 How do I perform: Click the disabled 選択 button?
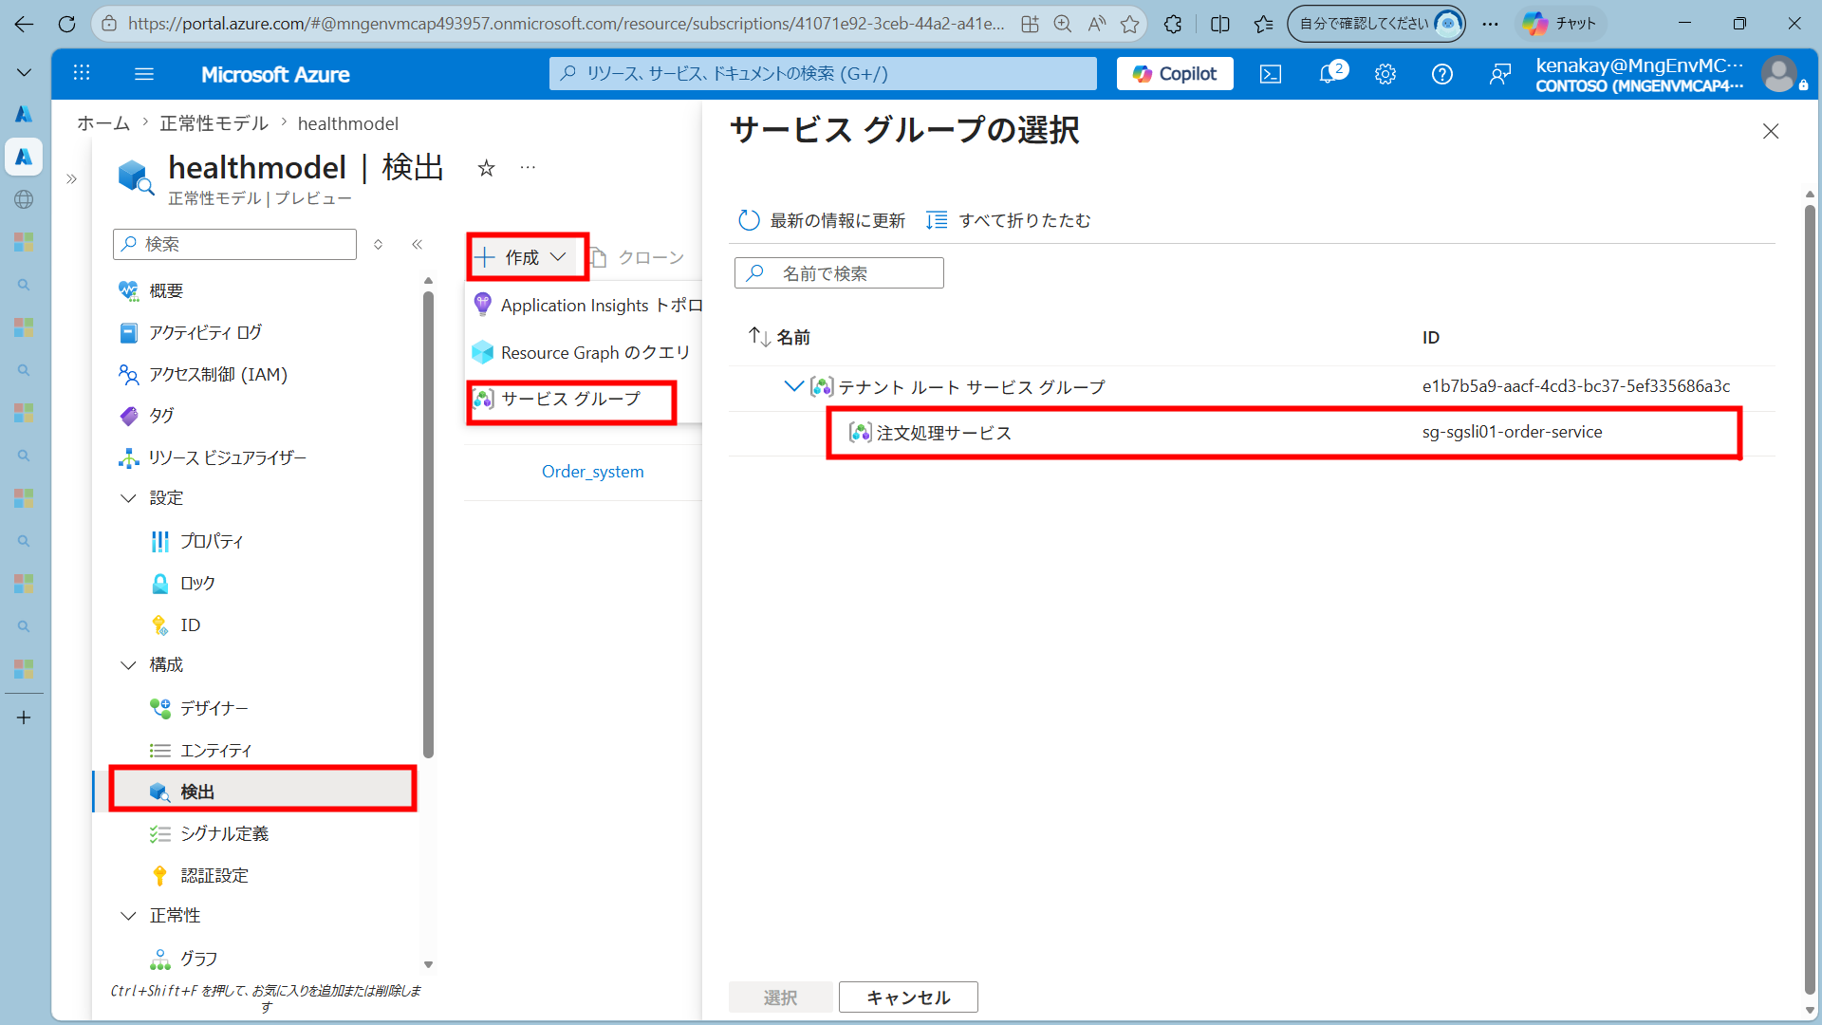click(780, 997)
